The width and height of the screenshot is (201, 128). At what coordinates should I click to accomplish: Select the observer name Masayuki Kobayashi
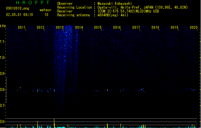tap(115, 4)
